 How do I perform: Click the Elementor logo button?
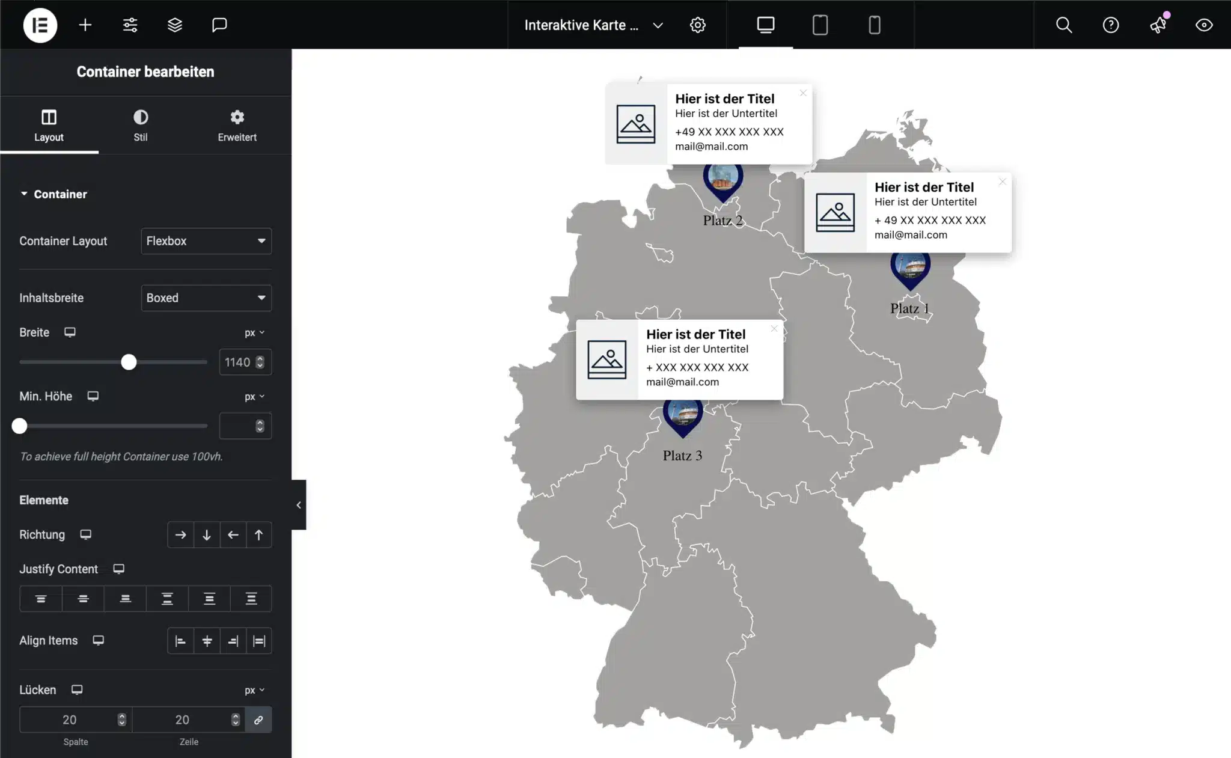tap(40, 25)
